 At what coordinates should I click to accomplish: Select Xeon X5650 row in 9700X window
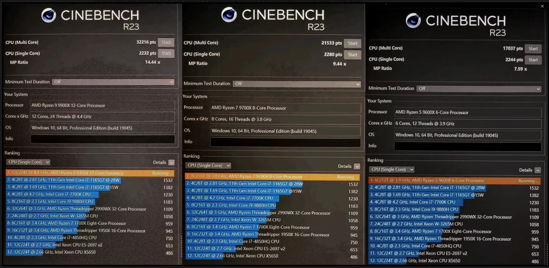pos(272,256)
